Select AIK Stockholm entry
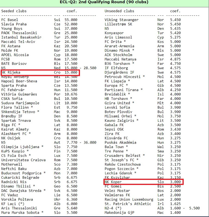The image size is (209, 217). (118, 55)
